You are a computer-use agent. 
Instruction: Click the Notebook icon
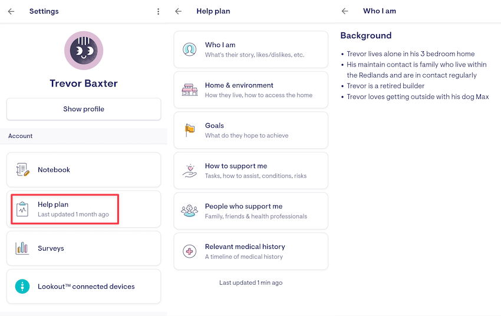(22, 170)
